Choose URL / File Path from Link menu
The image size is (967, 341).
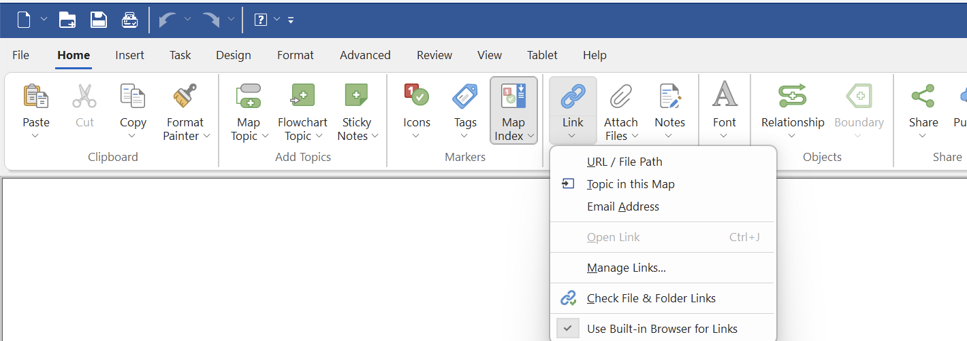[x=624, y=162]
